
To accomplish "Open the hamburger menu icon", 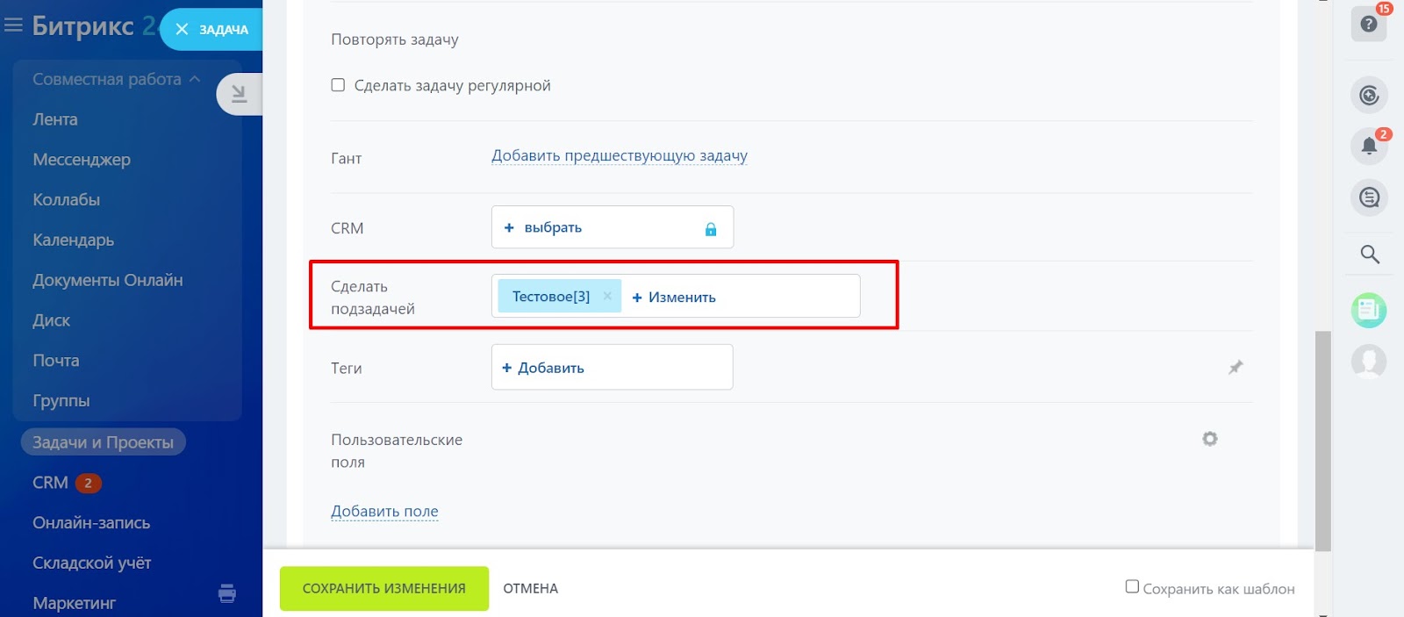I will pos(13,25).
